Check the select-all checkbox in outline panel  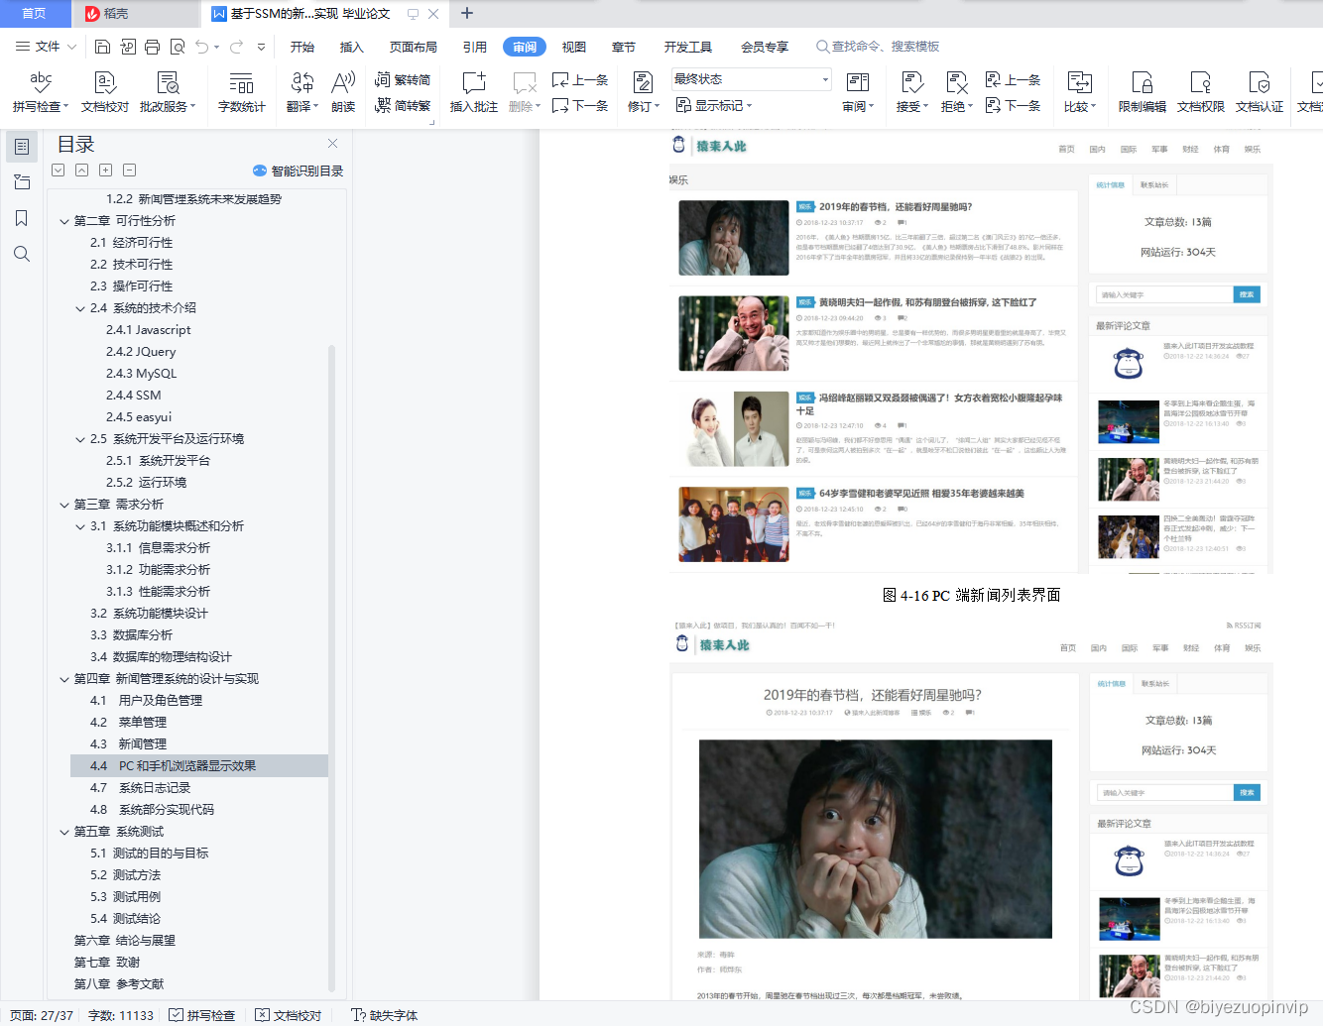[58, 170]
